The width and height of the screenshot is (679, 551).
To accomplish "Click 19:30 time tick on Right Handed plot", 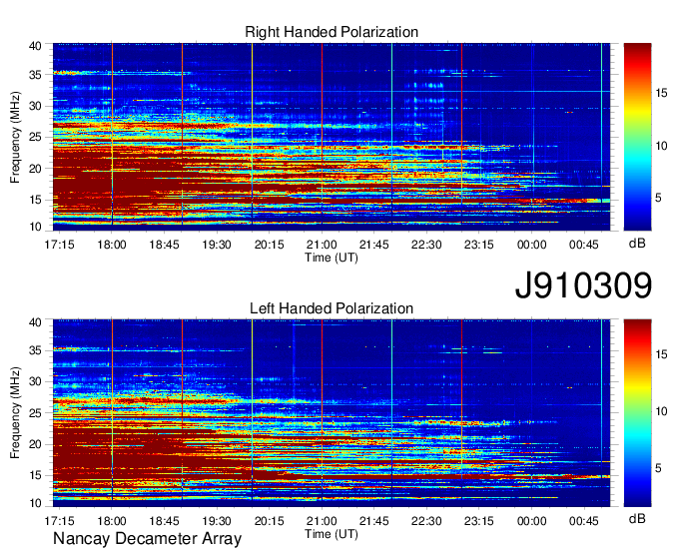I will [217, 245].
